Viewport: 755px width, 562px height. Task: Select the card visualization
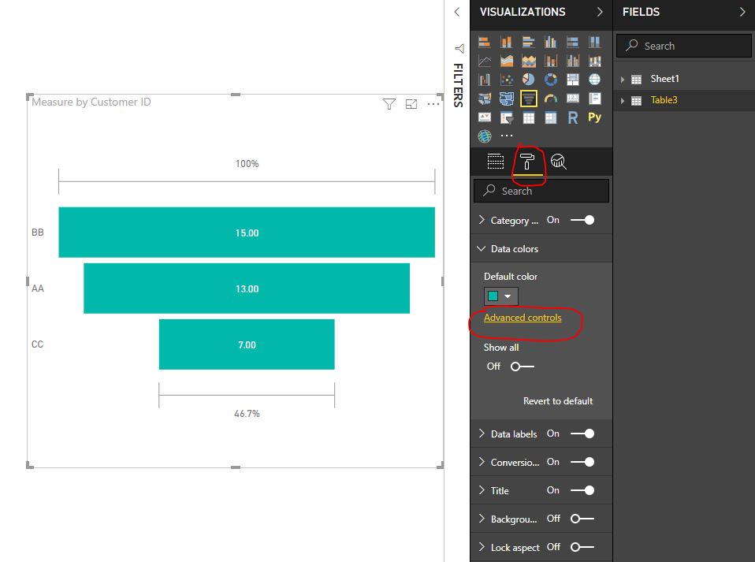[x=572, y=99]
